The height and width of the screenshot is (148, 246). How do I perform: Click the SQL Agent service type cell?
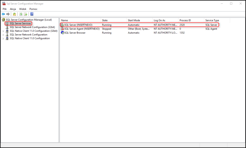click(x=211, y=29)
